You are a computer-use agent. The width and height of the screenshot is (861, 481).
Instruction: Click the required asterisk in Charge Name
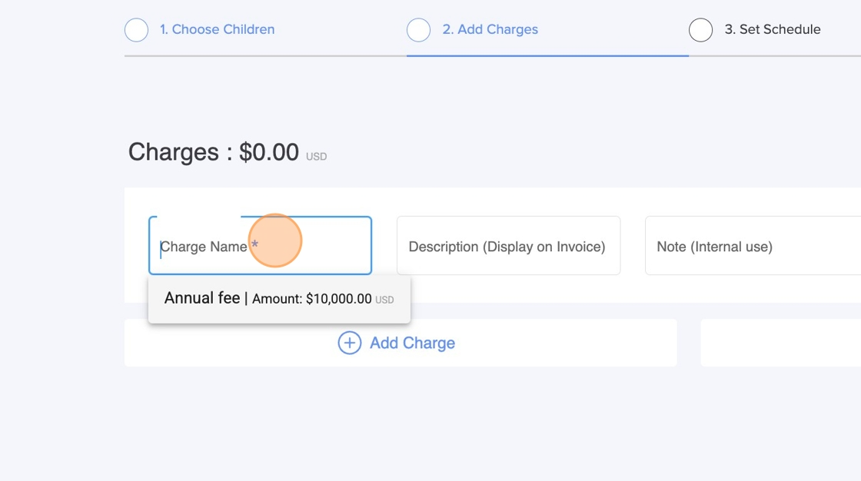(254, 245)
